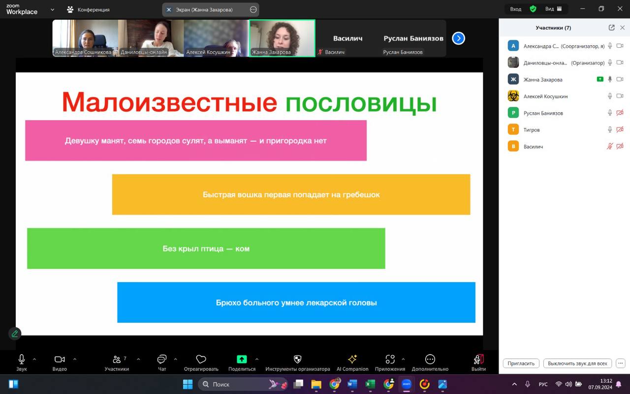Unmute Василич via red crossed microphone
The image size is (630, 394).
click(x=610, y=146)
